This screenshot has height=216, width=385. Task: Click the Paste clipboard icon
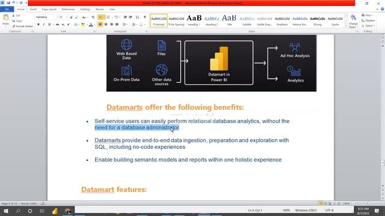click(x=5, y=18)
